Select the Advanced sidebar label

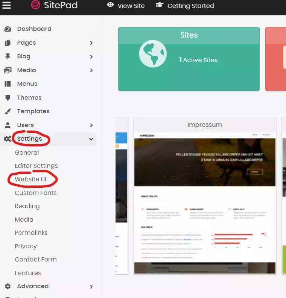(33, 286)
